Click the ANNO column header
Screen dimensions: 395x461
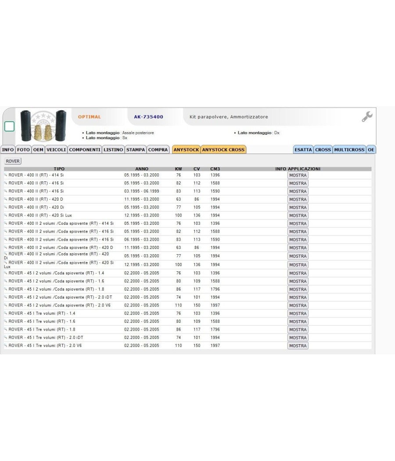pyautogui.click(x=142, y=169)
